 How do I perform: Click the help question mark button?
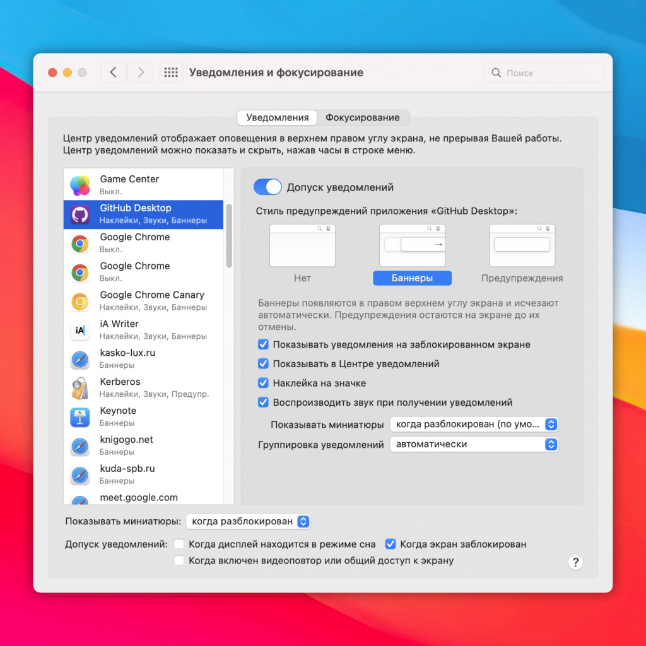[575, 563]
